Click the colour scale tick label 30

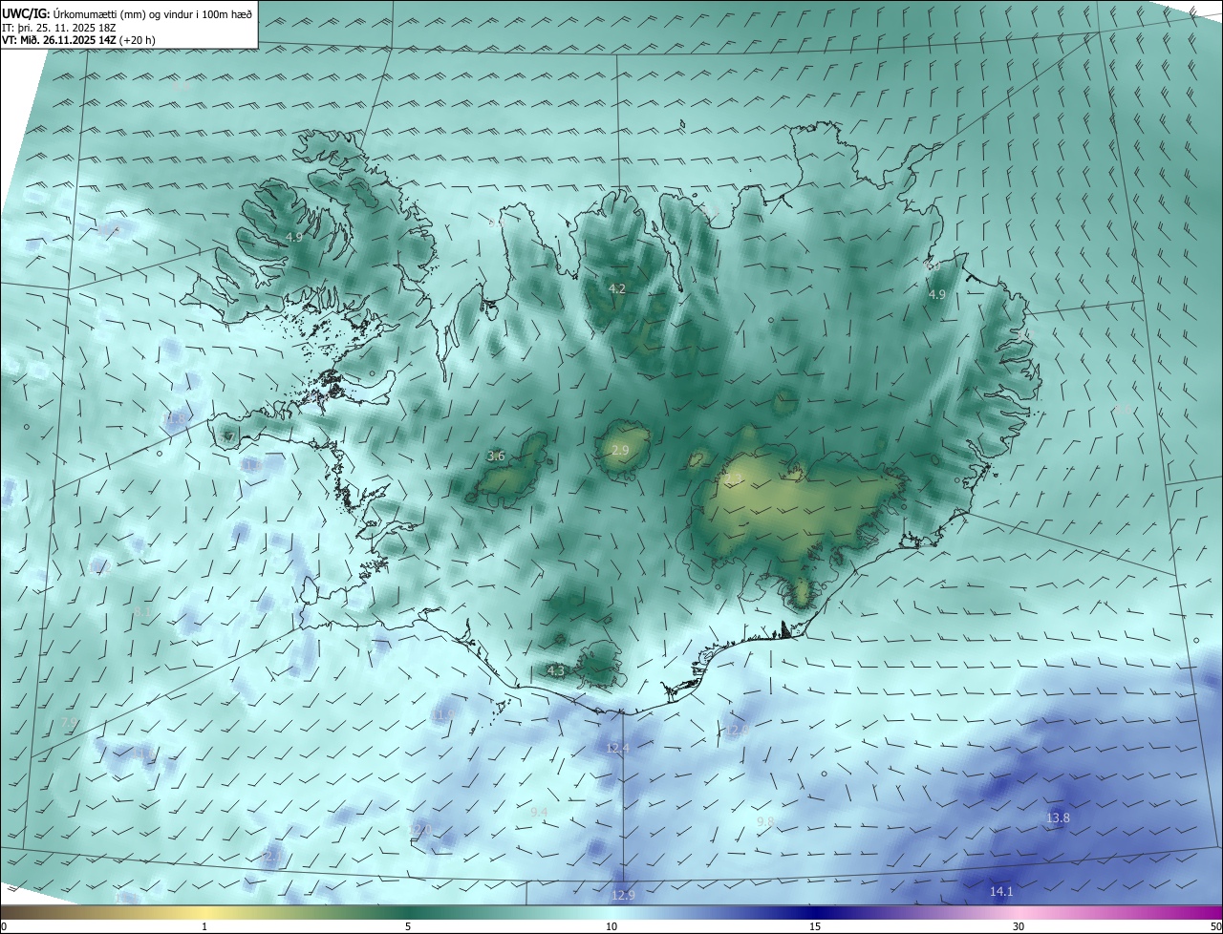1019,926
